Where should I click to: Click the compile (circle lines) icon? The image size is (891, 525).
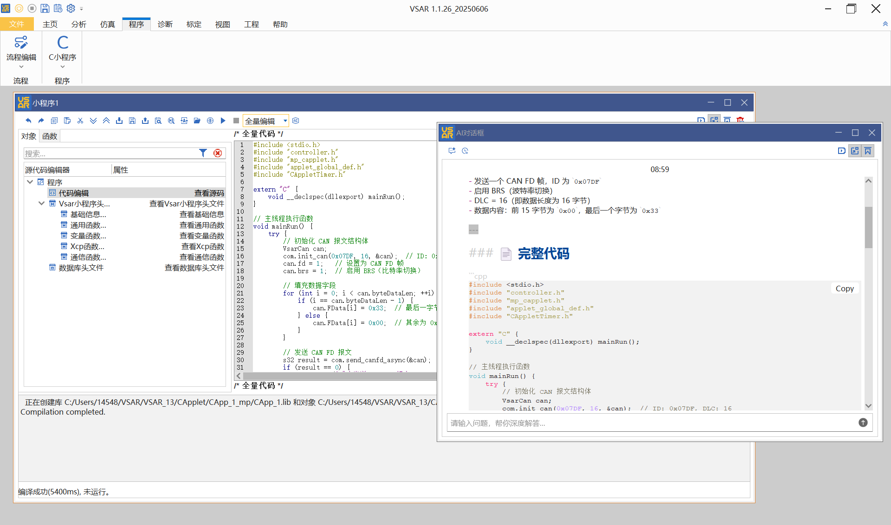click(210, 121)
